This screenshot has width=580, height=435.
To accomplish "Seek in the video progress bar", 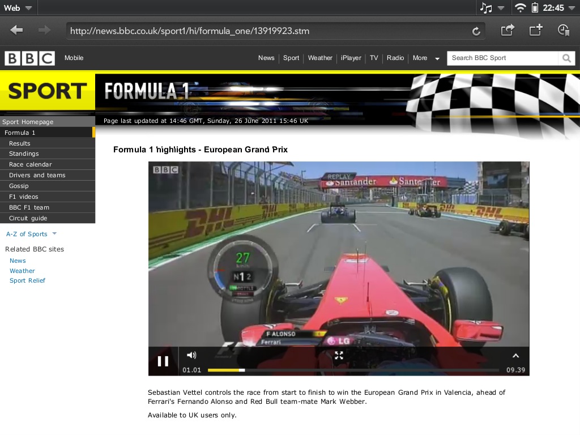I will point(353,370).
